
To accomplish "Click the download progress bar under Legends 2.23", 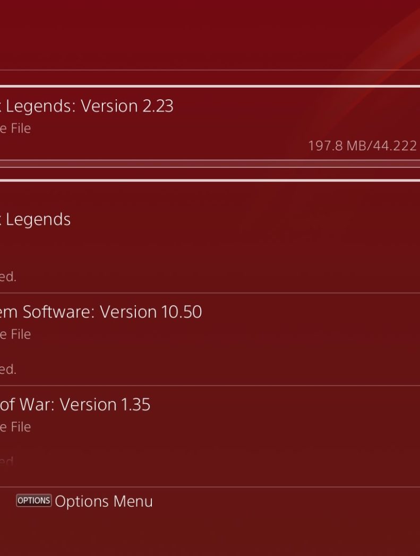I will [210, 164].
